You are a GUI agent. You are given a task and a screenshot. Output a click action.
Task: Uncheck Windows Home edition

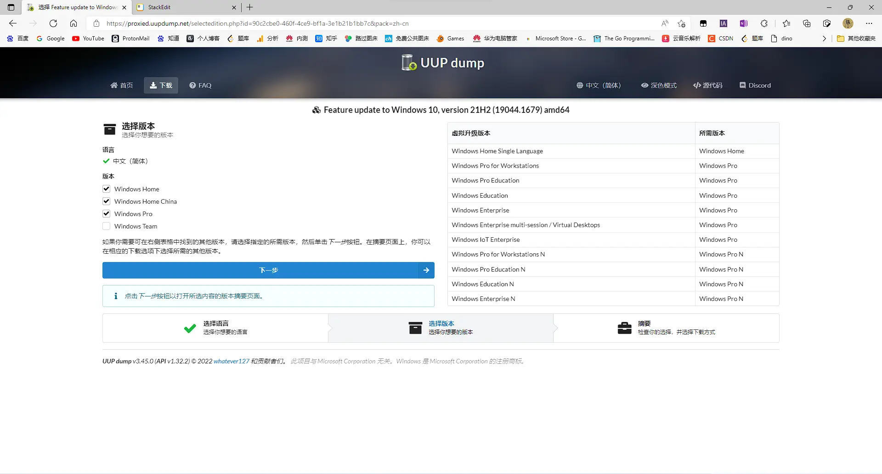point(107,189)
